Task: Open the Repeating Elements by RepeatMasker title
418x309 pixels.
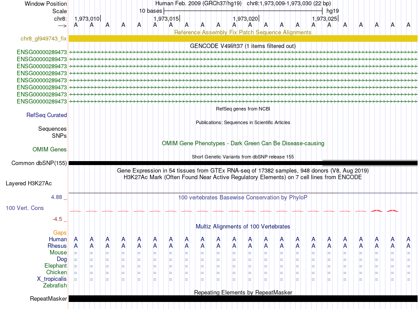Action: point(243,292)
